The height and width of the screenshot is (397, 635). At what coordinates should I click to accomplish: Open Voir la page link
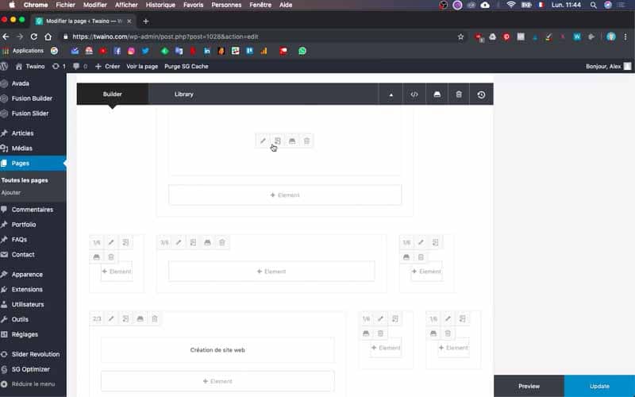click(142, 67)
